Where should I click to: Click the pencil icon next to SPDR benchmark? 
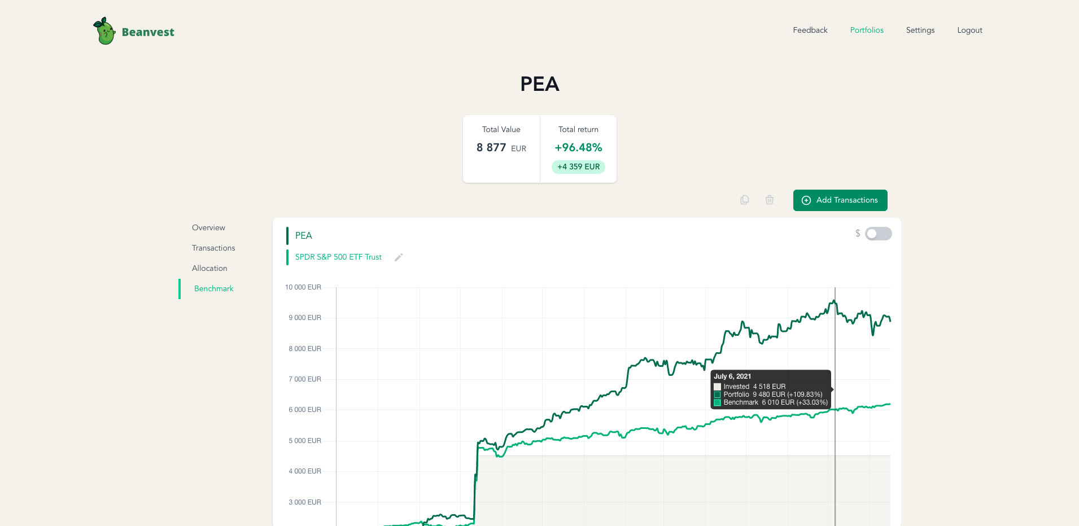[x=398, y=257]
